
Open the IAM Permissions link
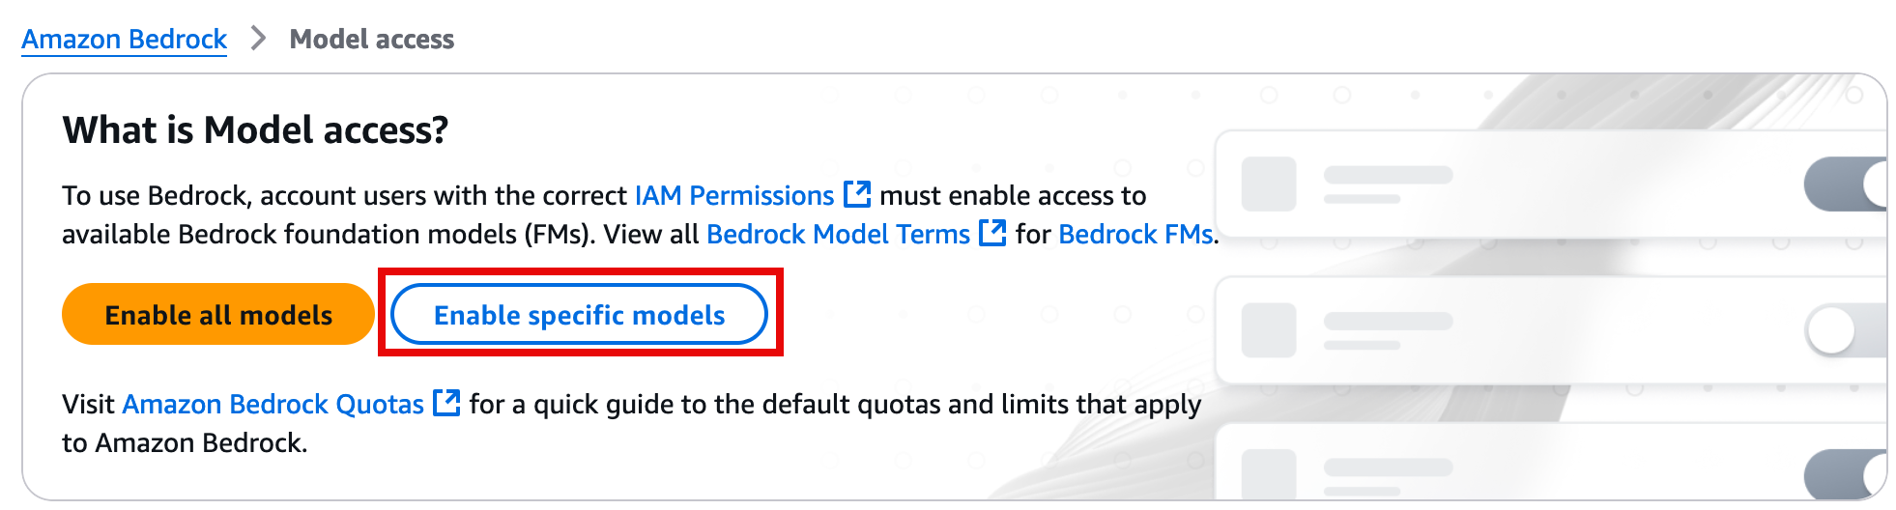(733, 195)
